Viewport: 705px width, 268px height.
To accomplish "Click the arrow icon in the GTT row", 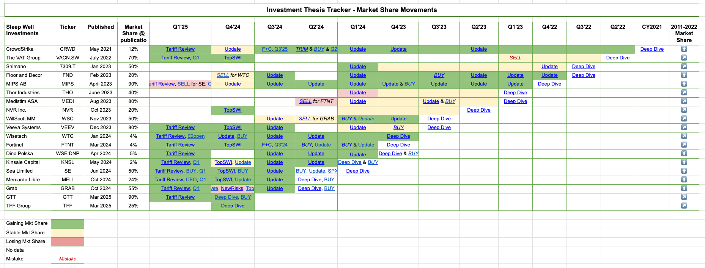I will pos(684,197).
